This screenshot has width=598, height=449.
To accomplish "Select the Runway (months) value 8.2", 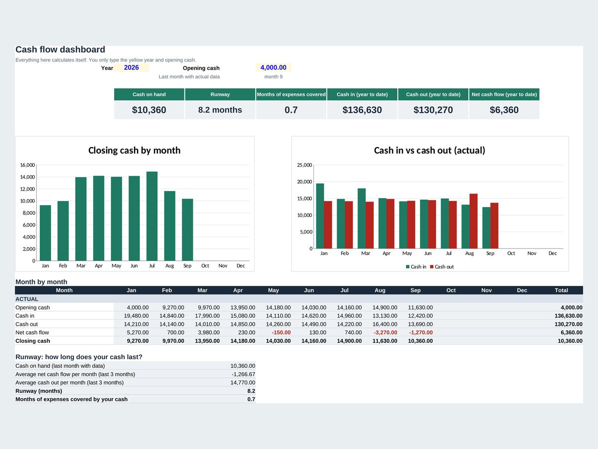I will pos(238,391).
